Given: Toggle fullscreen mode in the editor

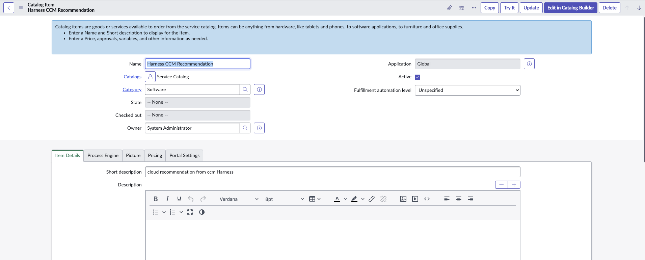Looking at the screenshot, I should click(190, 212).
